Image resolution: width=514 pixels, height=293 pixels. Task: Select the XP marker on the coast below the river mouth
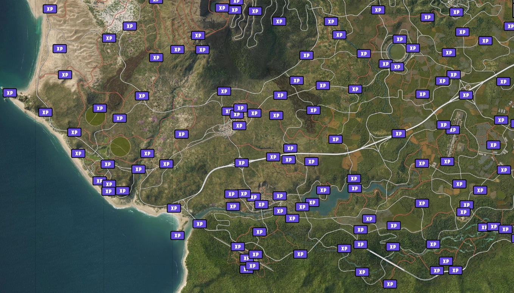click(177, 236)
